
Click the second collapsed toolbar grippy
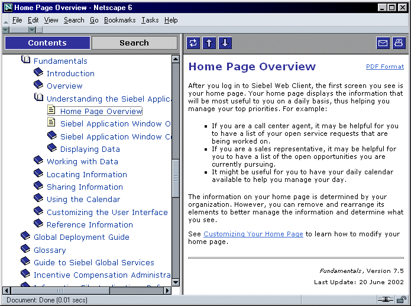tap(32, 30)
